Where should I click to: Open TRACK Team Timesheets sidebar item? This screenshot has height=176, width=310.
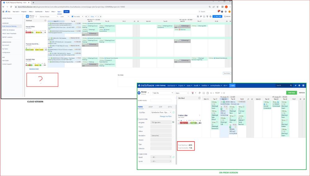(x=9, y=33)
